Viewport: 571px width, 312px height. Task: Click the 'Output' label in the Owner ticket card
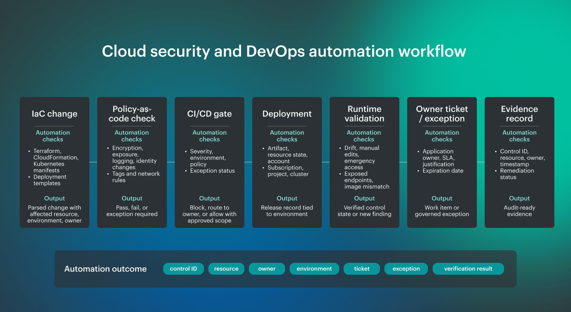pos(442,198)
